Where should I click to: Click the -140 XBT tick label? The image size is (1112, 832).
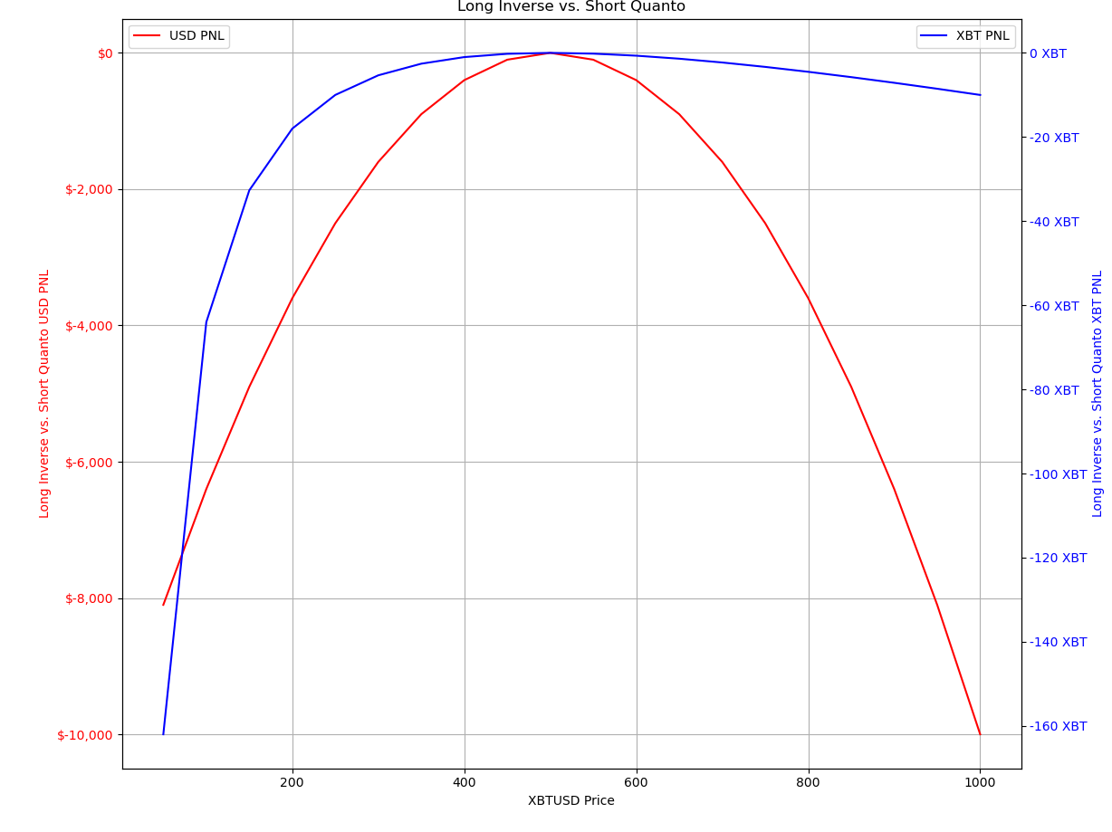[x=1058, y=642]
